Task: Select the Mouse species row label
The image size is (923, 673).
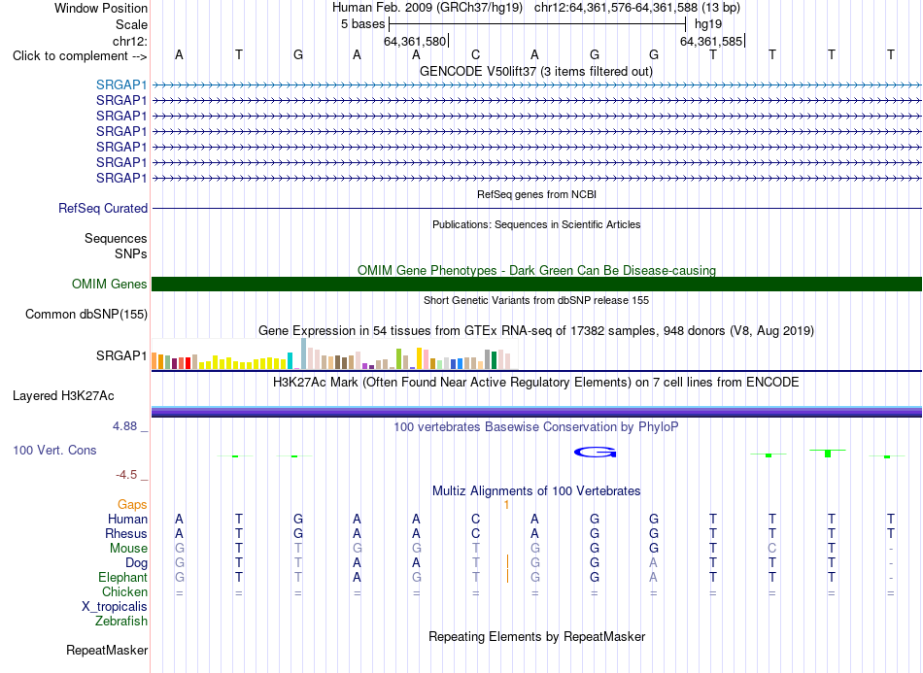Action: coord(128,549)
